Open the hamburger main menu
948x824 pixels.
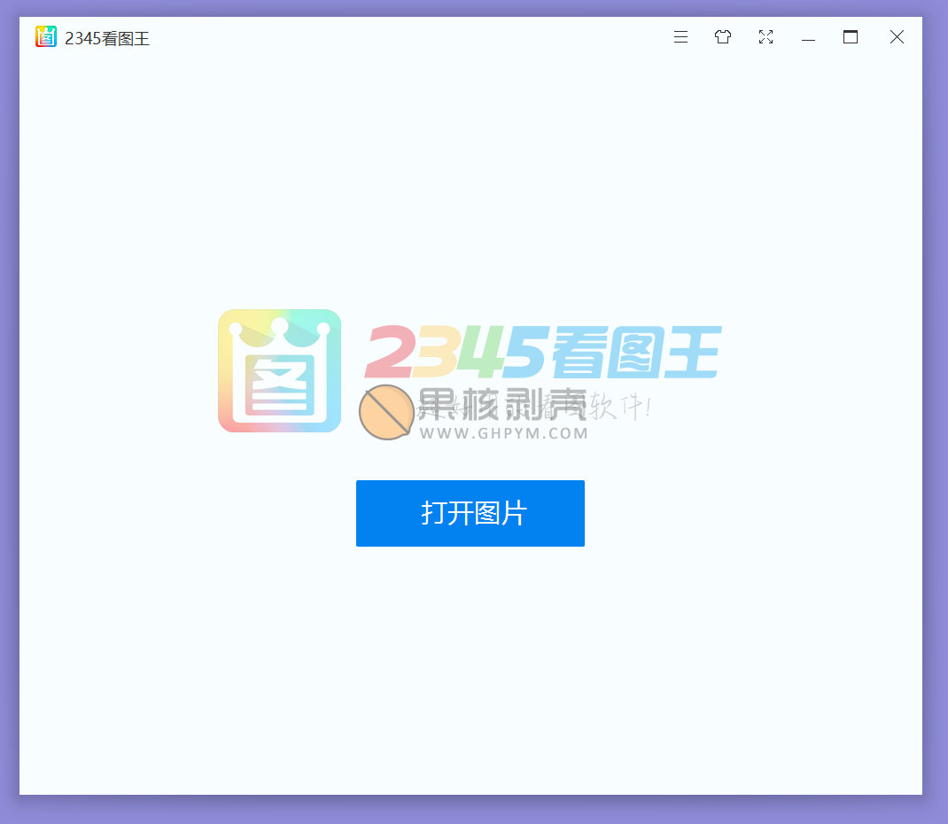tap(680, 37)
